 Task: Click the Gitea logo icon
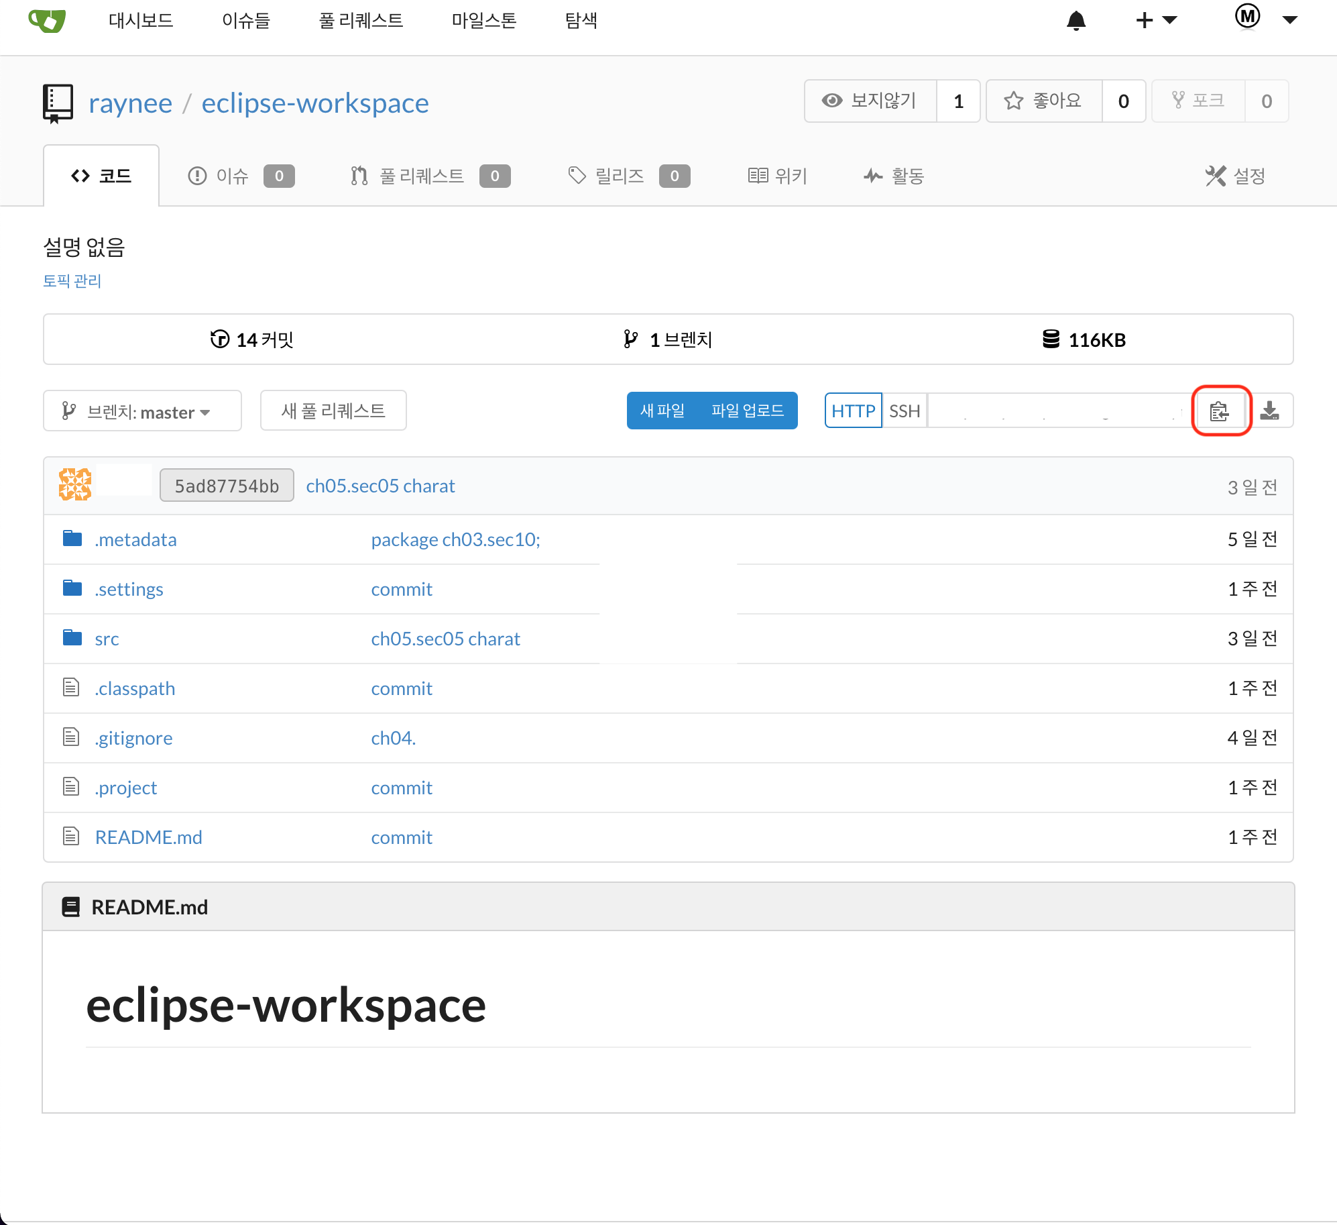(x=47, y=21)
